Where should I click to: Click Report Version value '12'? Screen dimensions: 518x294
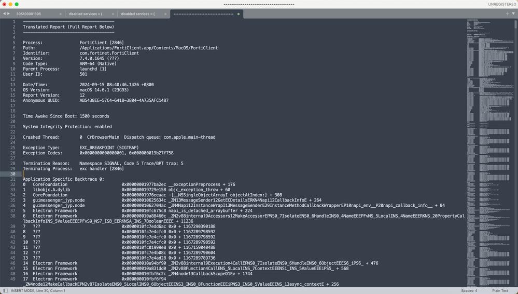coord(82,95)
